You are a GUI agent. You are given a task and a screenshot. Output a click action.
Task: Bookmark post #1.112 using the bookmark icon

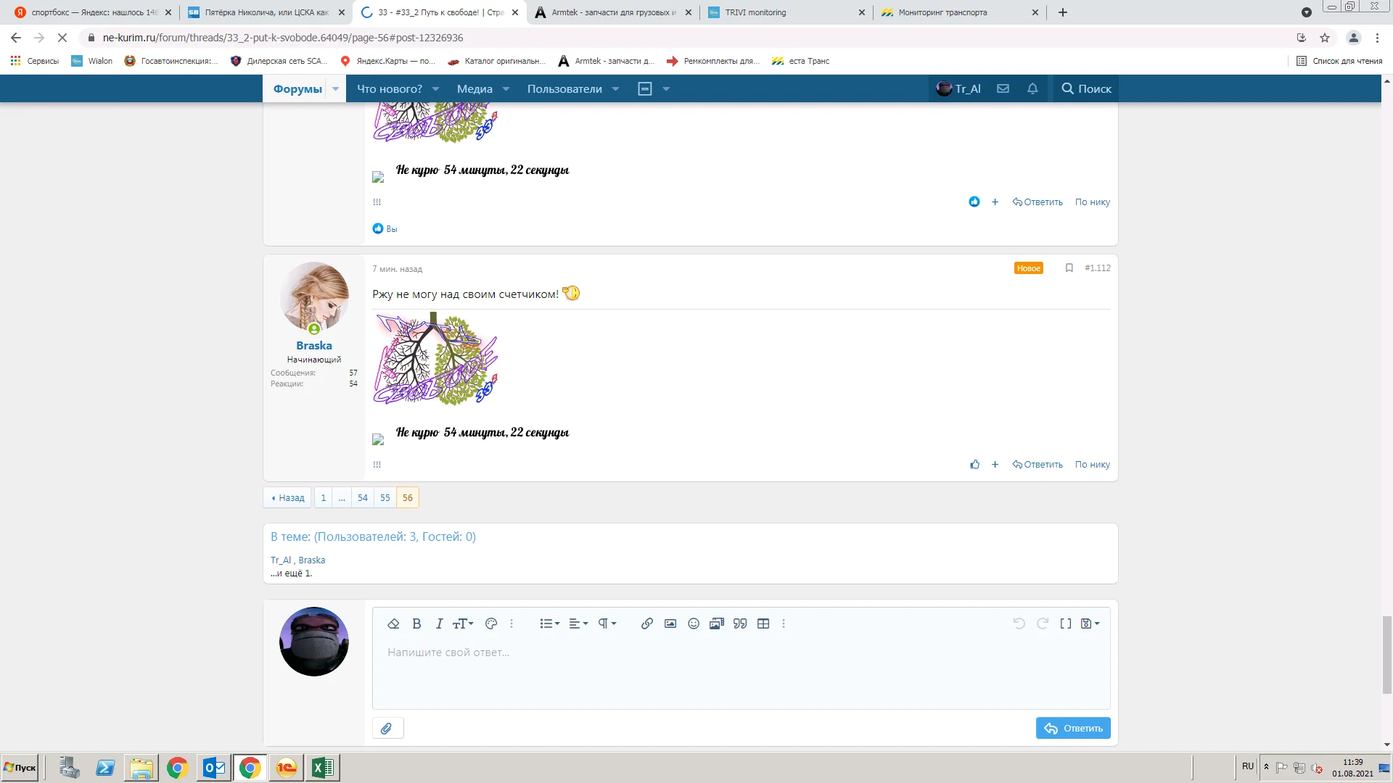pos(1069,268)
